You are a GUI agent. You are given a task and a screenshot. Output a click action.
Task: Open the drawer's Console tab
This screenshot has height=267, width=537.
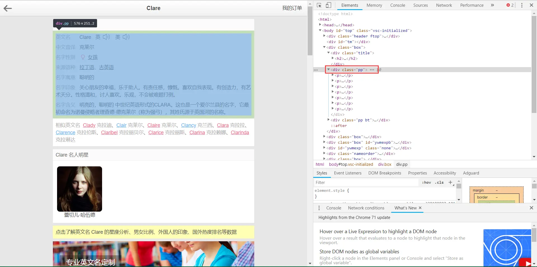click(x=334, y=208)
